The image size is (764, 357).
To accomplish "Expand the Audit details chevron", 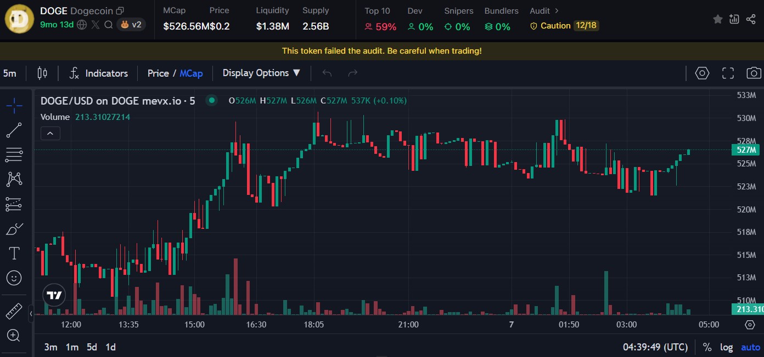I will point(557,11).
